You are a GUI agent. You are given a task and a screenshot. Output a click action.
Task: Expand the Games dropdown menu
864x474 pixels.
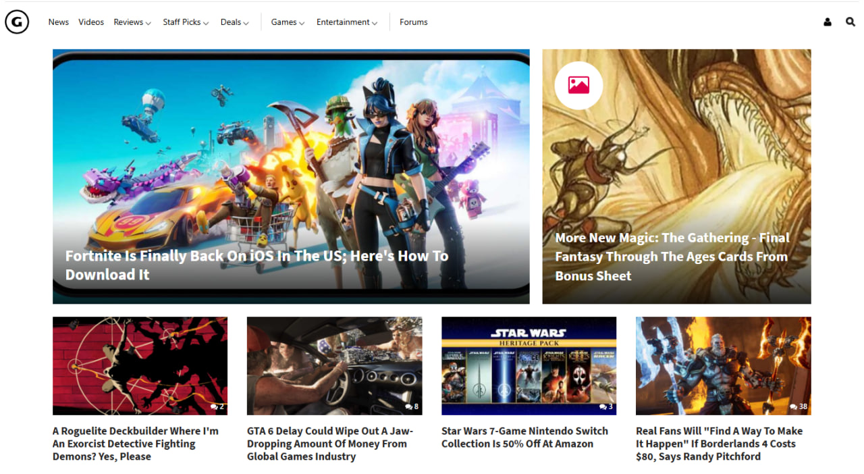pos(288,22)
